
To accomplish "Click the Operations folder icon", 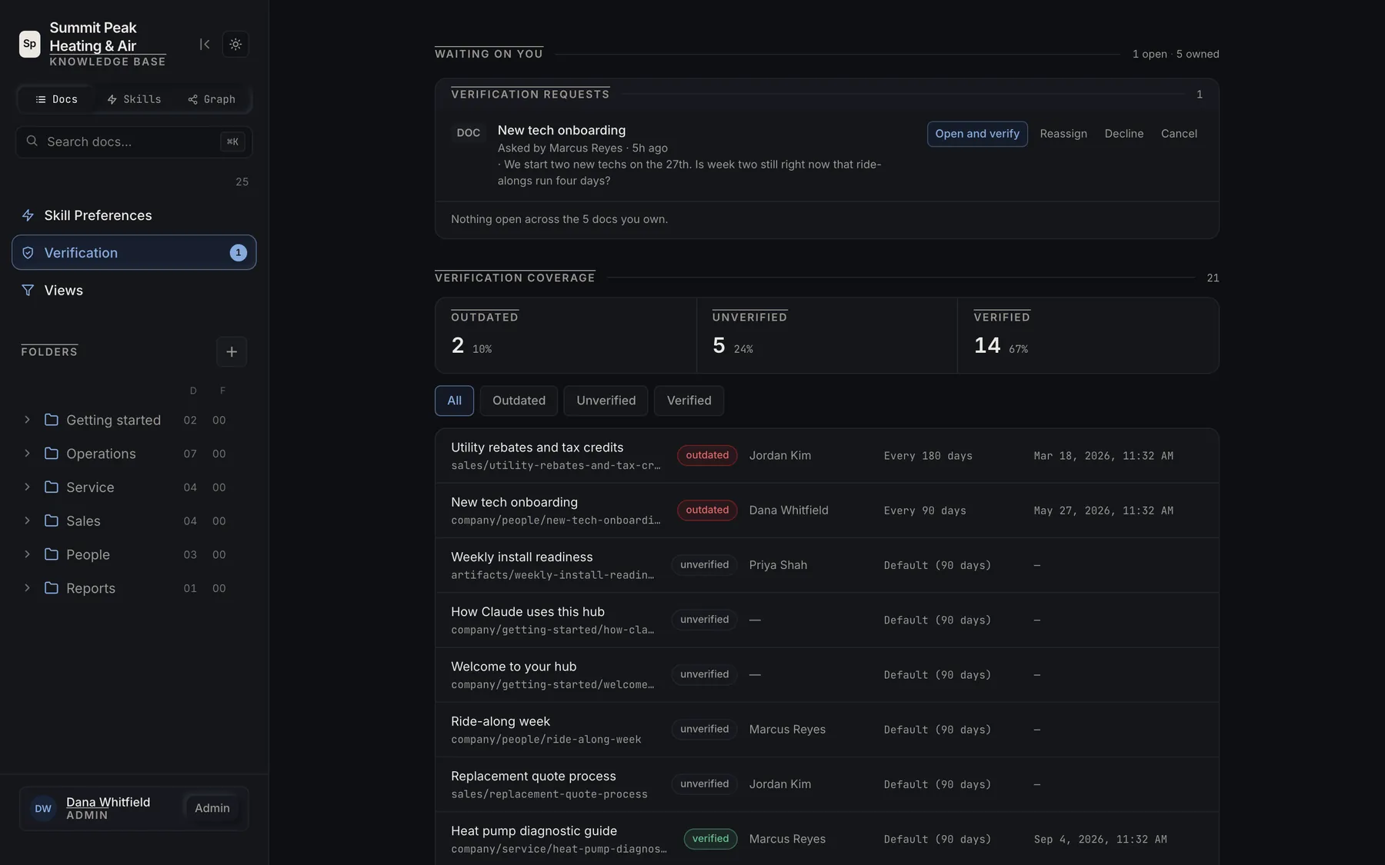I will 52,454.
